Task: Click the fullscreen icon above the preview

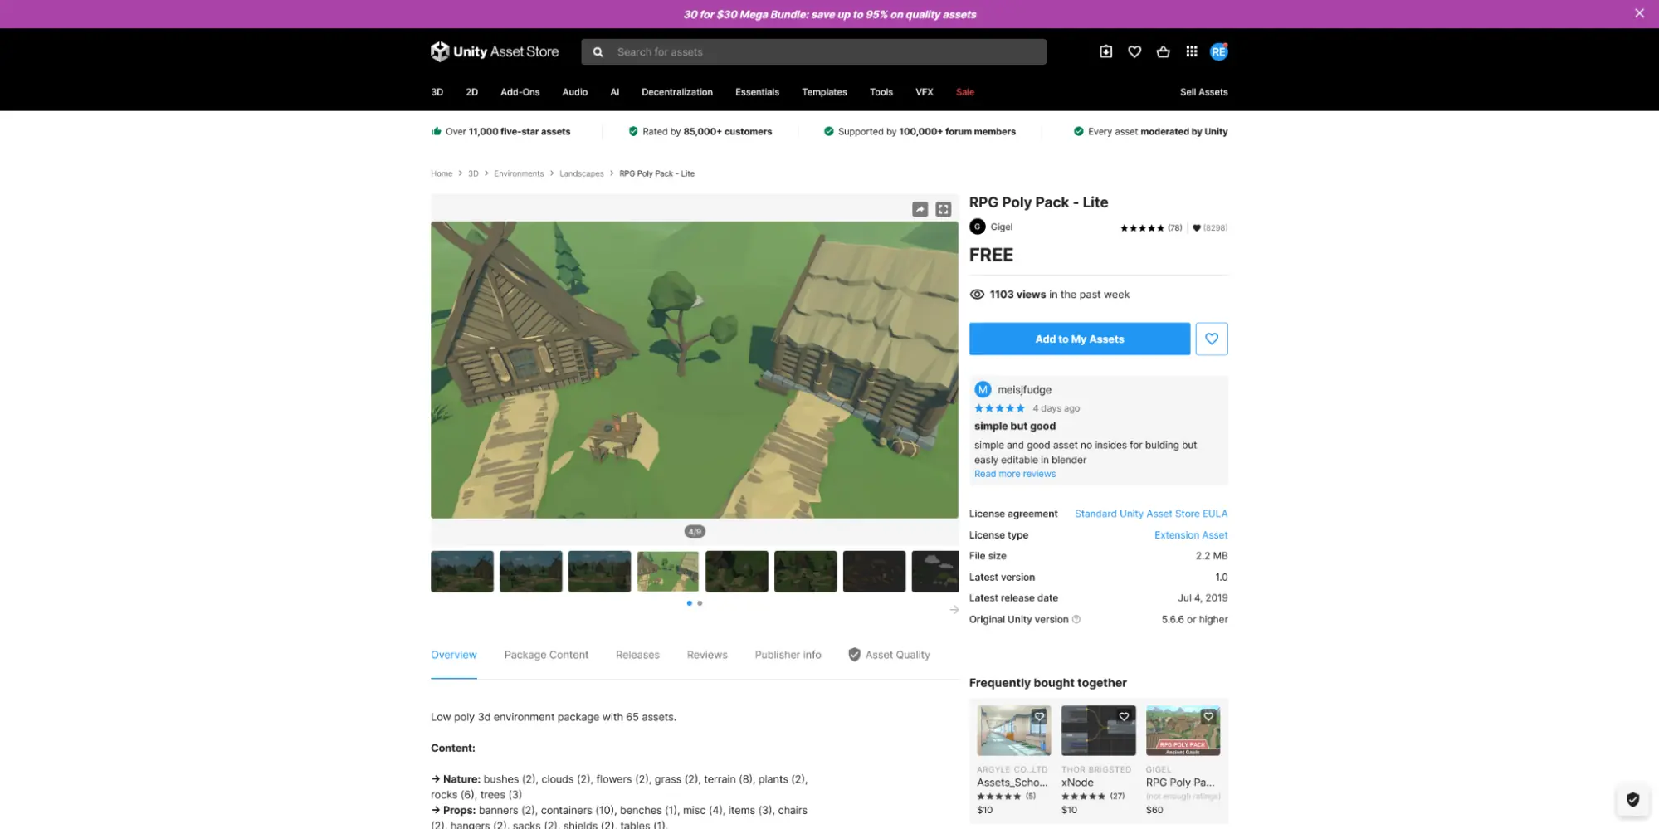Action: pyautogui.click(x=944, y=209)
